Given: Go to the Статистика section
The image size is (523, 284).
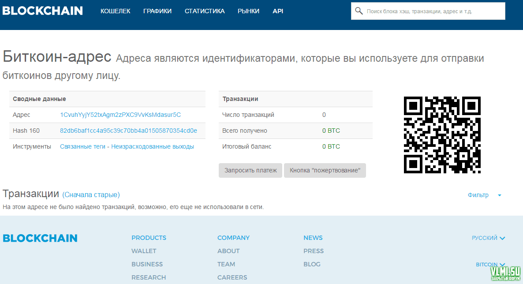Looking at the screenshot, I should pyautogui.click(x=205, y=11).
